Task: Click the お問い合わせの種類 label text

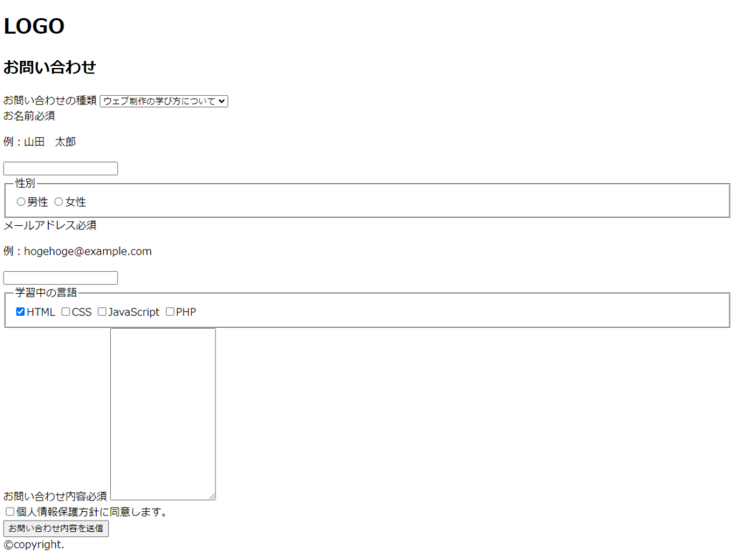Action: (x=50, y=102)
